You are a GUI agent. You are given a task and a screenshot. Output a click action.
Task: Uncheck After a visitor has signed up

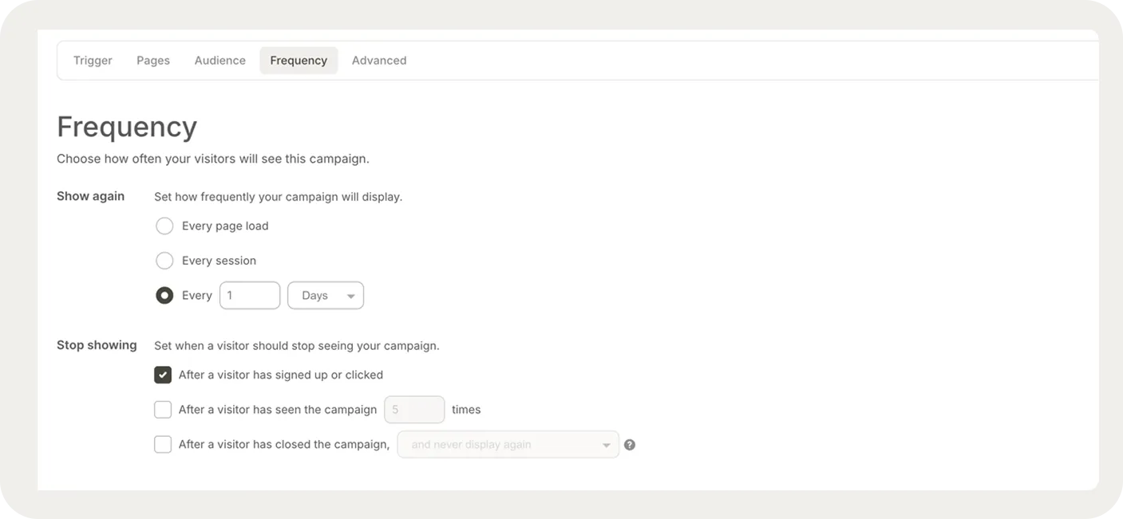tap(163, 375)
